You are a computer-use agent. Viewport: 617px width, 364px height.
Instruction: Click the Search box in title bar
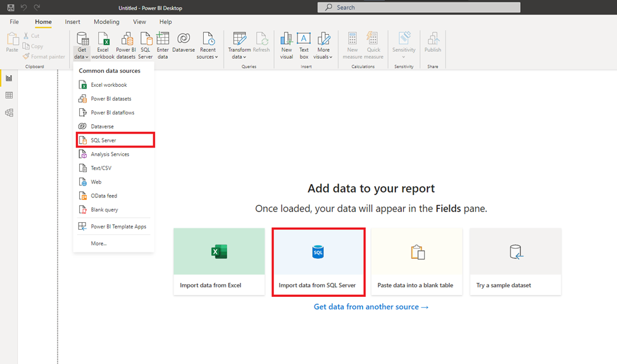coord(419,7)
